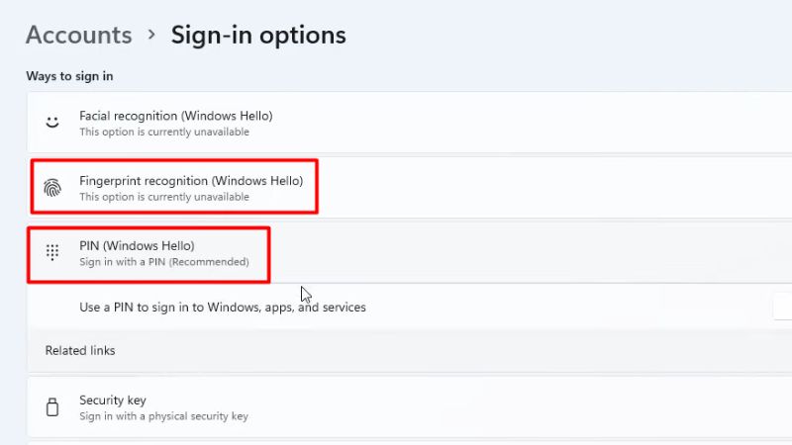This screenshot has height=445, width=792.
Task: Click the Related links label
Action: point(80,351)
